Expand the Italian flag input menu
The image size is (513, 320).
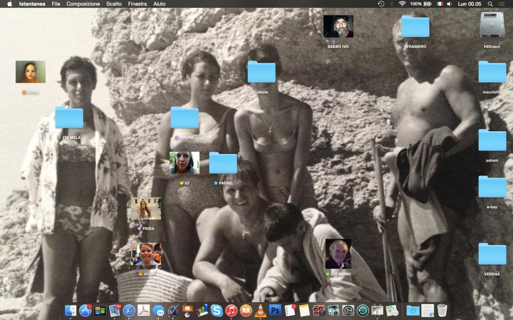click(440, 4)
